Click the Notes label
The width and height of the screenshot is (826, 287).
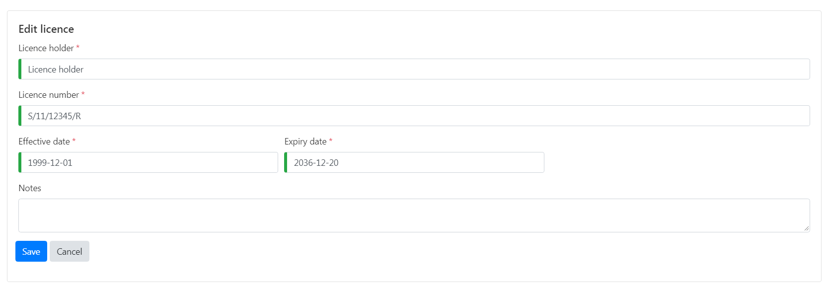pyautogui.click(x=30, y=188)
